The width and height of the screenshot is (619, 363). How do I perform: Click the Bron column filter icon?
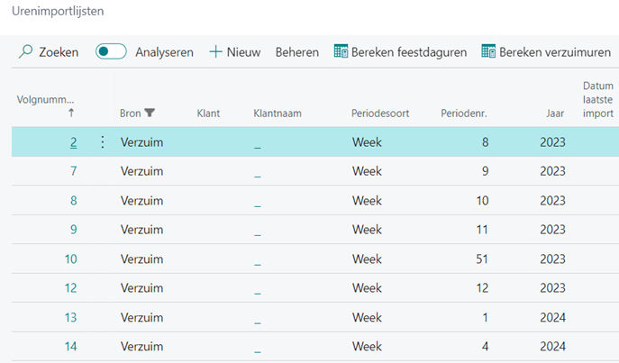[150, 113]
